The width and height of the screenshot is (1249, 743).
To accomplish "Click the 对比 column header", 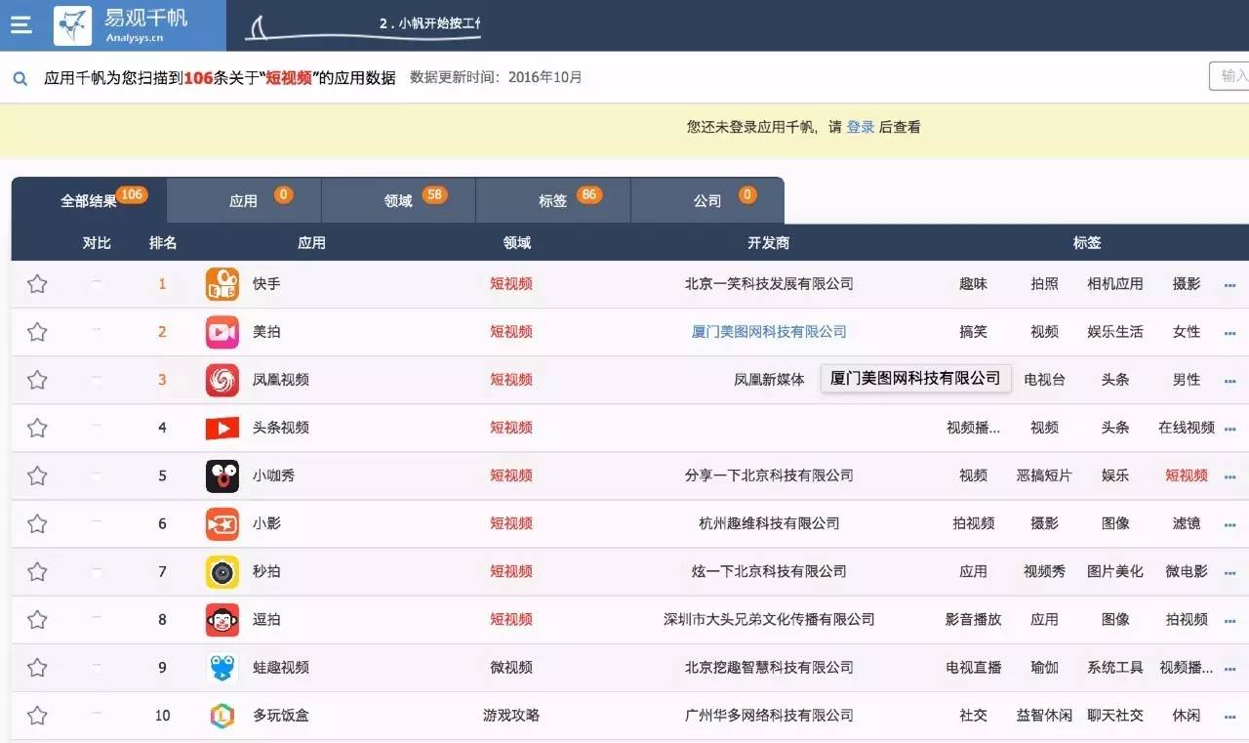I will click(x=97, y=243).
